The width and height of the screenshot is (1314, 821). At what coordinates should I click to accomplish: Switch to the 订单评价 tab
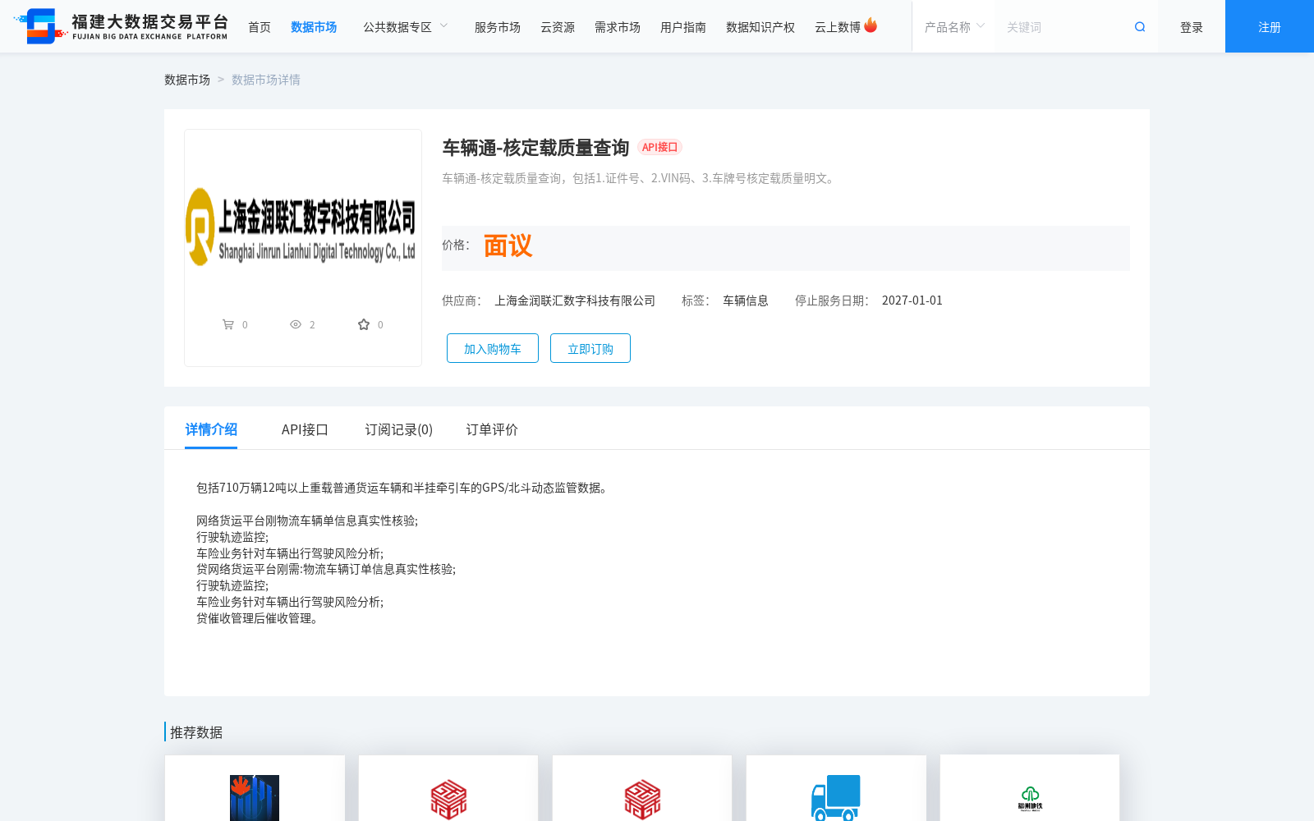tap(490, 429)
